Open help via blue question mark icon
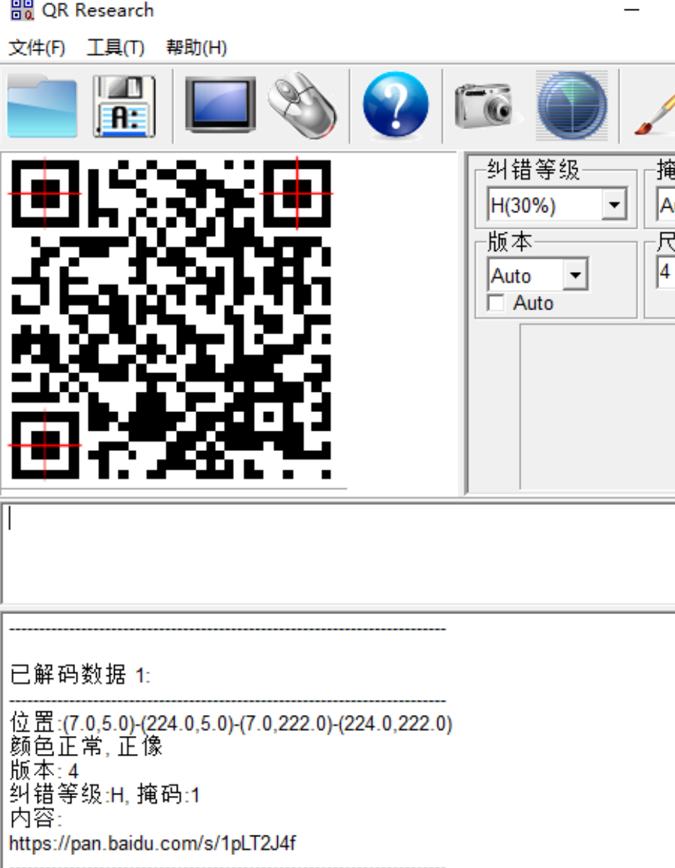 point(395,106)
